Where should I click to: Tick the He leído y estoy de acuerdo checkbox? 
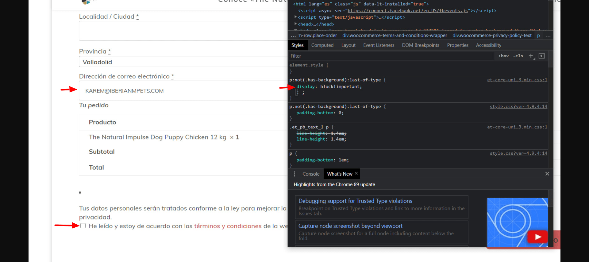(83, 226)
